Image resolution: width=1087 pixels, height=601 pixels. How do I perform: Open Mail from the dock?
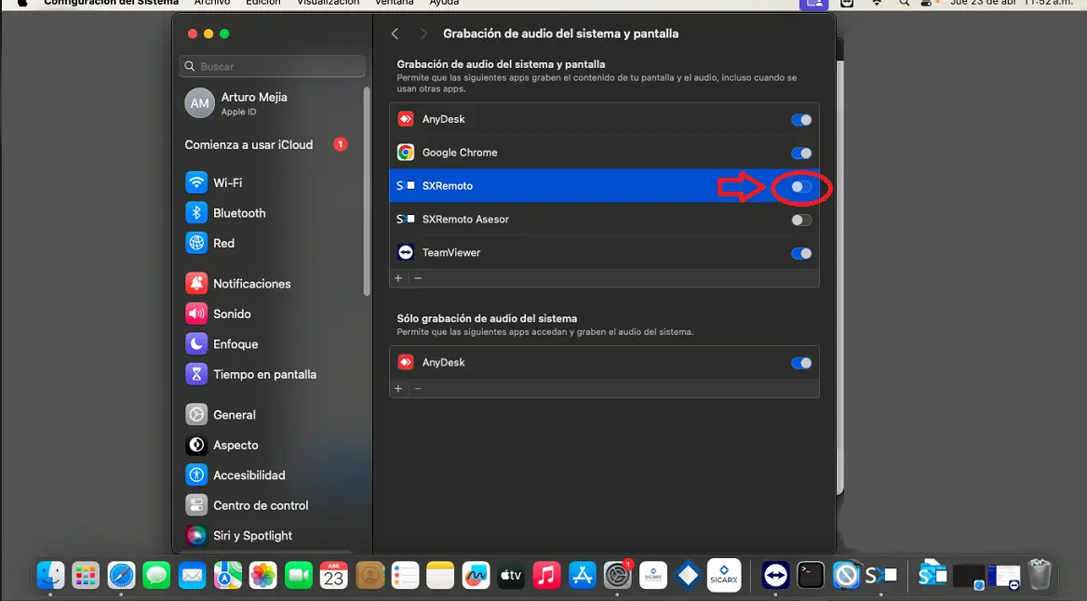[192, 575]
